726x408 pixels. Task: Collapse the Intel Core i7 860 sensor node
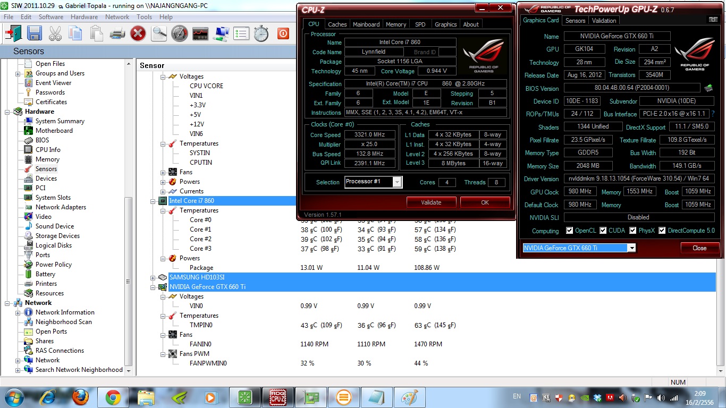[x=154, y=201]
